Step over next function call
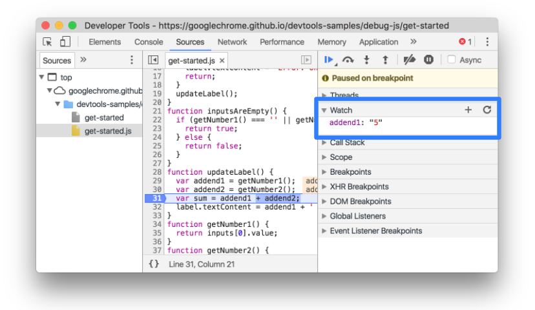Screen dimensions: 535x310 click(348, 60)
